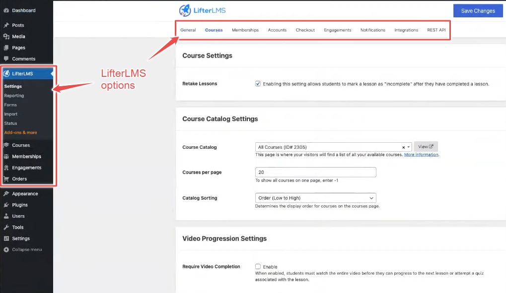
Task: Click the Courses graduation cap icon
Action: [6, 145]
